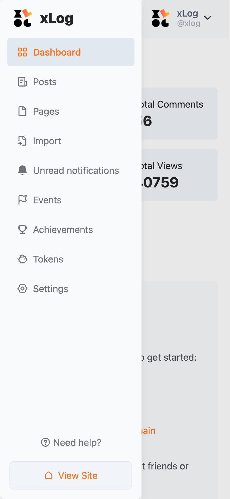Viewport: 230px width, 499px height.
Task: Click the Import file arrow icon
Action: (22, 141)
